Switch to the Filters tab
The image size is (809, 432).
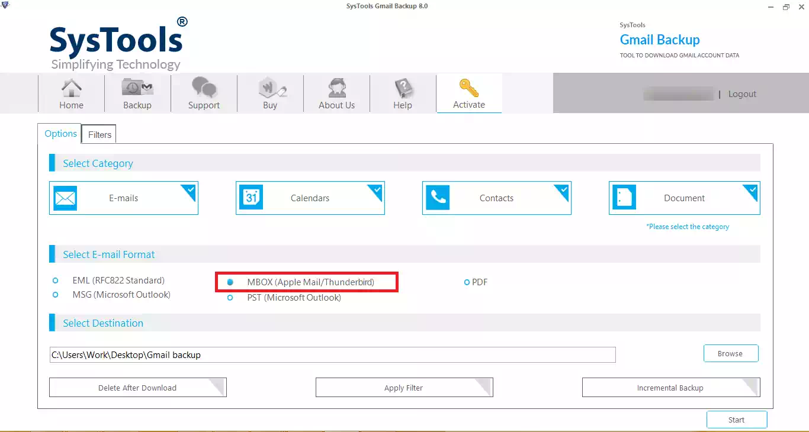(99, 135)
